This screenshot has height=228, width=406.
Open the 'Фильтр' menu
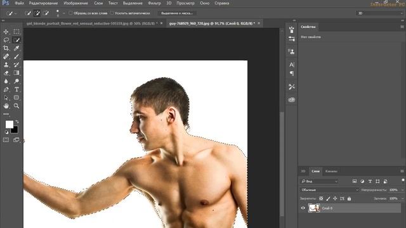[154, 3]
